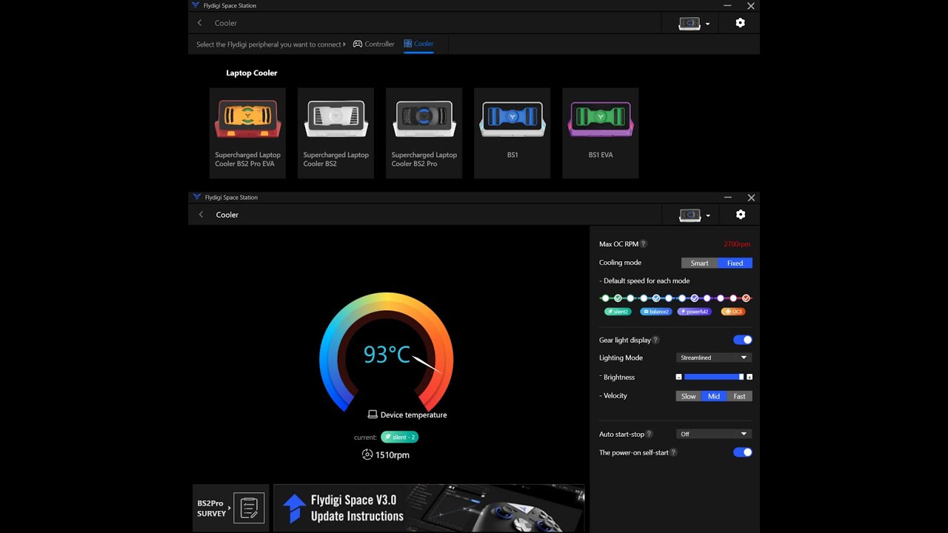Click the current silent-2 mode badge
The image size is (948, 533).
[399, 438]
